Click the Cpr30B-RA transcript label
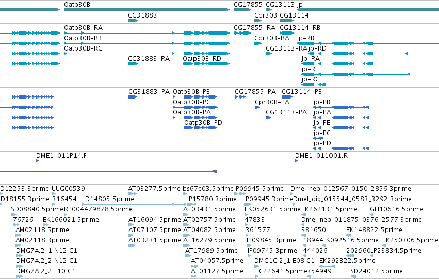The width and height of the screenshot is (439, 279). tap(272, 38)
